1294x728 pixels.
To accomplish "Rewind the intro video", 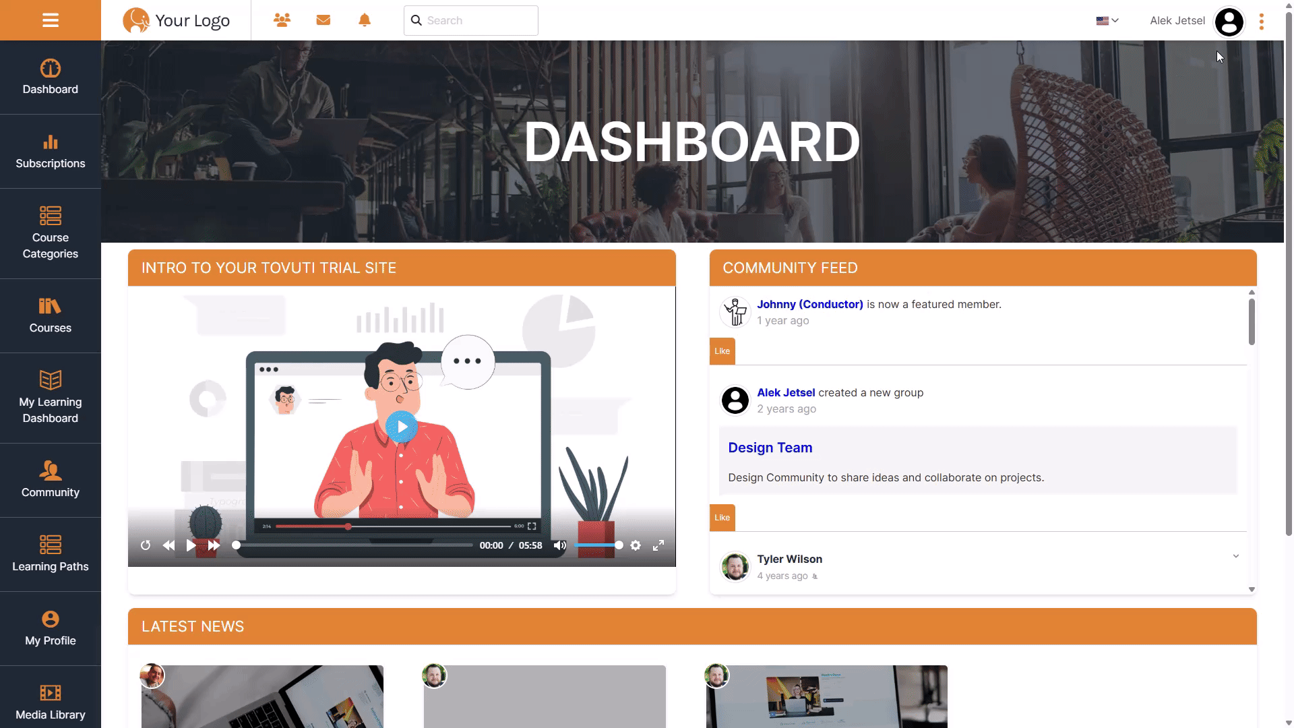I will coord(168,545).
